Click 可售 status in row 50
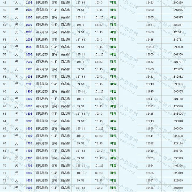The width and height of the screenshot is (192, 192). tap(113, 17)
